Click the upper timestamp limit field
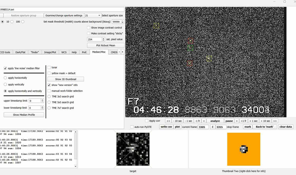The height and width of the screenshot is (175, 296). point(35,101)
